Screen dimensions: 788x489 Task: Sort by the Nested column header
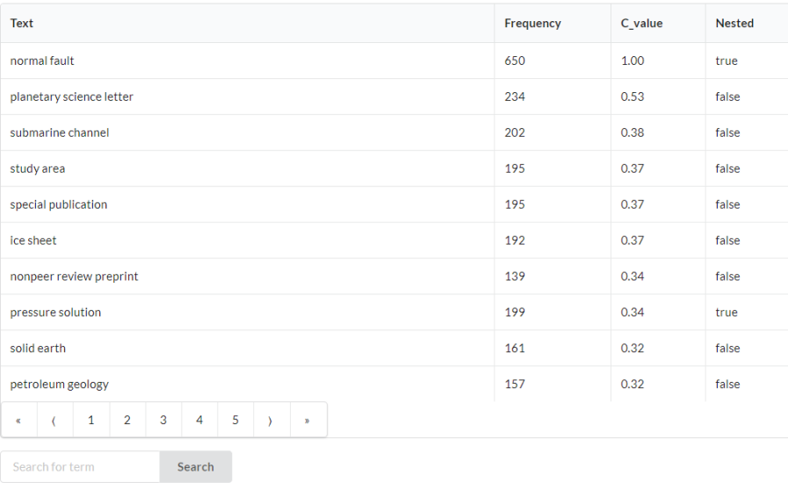[734, 24]
